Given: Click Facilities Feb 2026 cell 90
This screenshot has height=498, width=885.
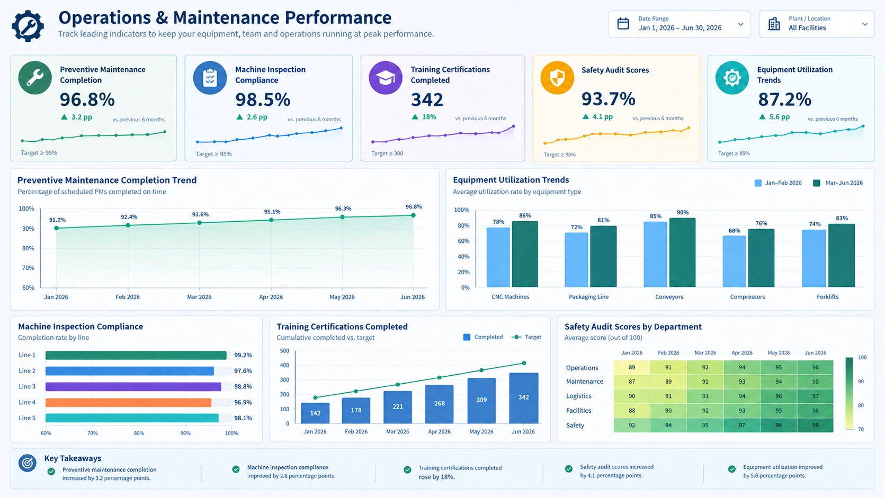Looking at the screenshot, I should coord(668,411).
